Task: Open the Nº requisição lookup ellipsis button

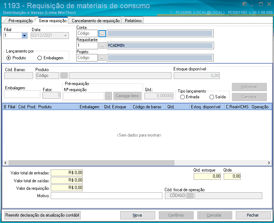Action: click(x=108, y=96)
